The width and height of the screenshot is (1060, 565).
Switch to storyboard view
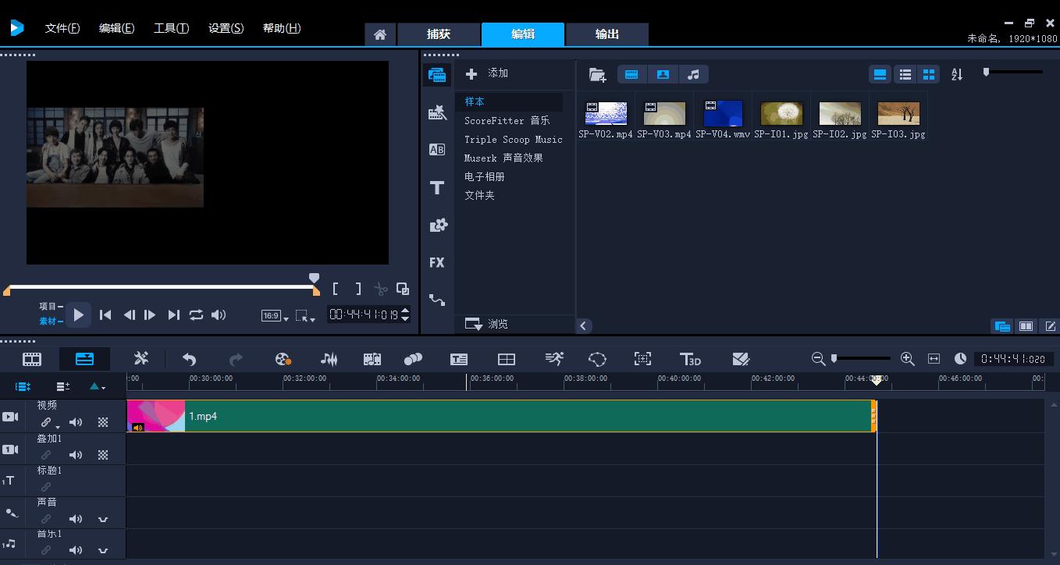click(x=31, y=359)
